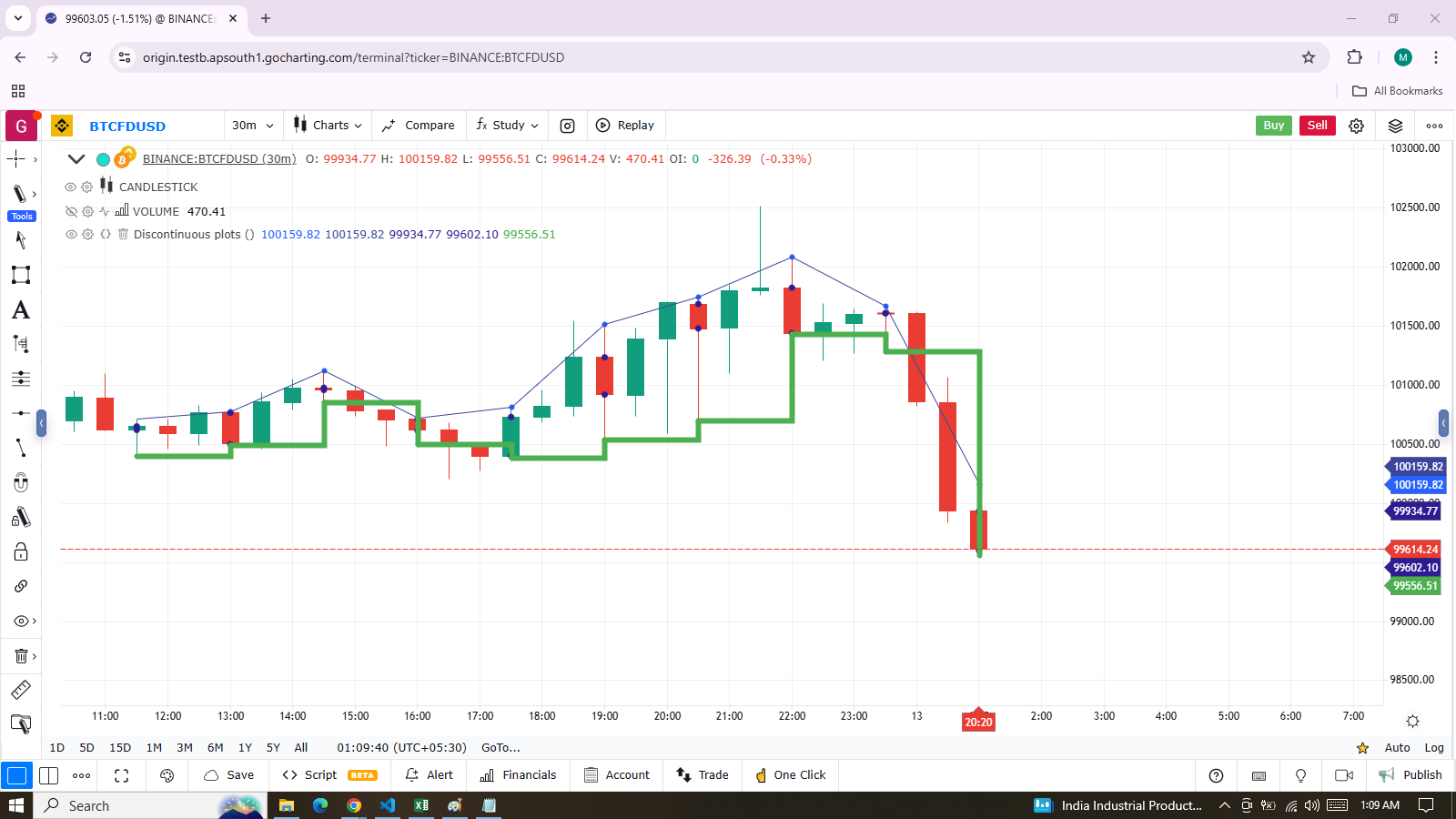Collapse the chart legend chevron
Screen dimensions: 1456x819
76,159
